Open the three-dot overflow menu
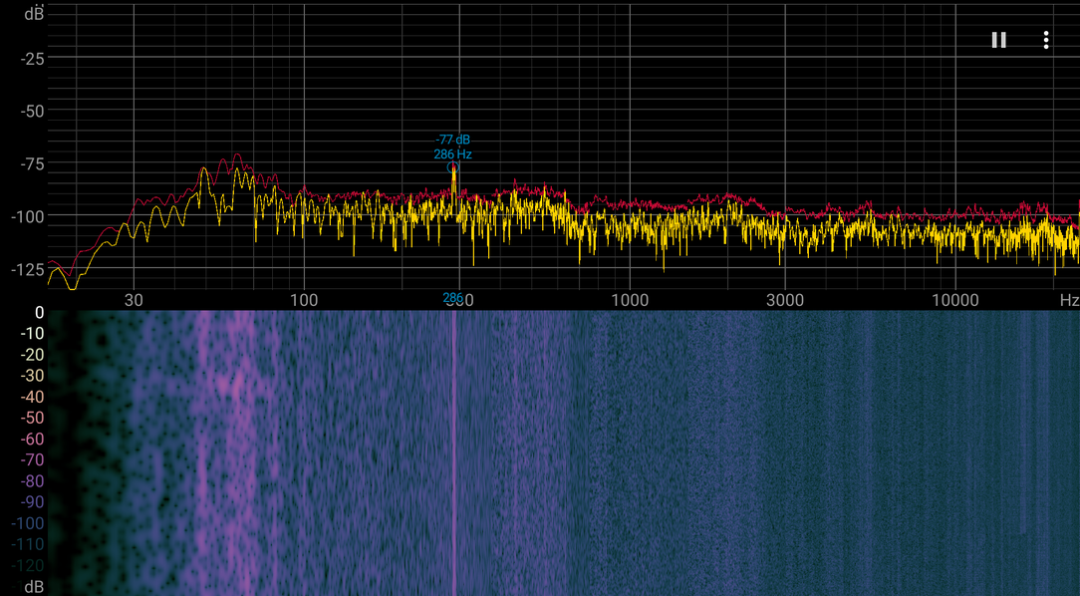Screen dimensions: 1080x596 pos(1045,40)
